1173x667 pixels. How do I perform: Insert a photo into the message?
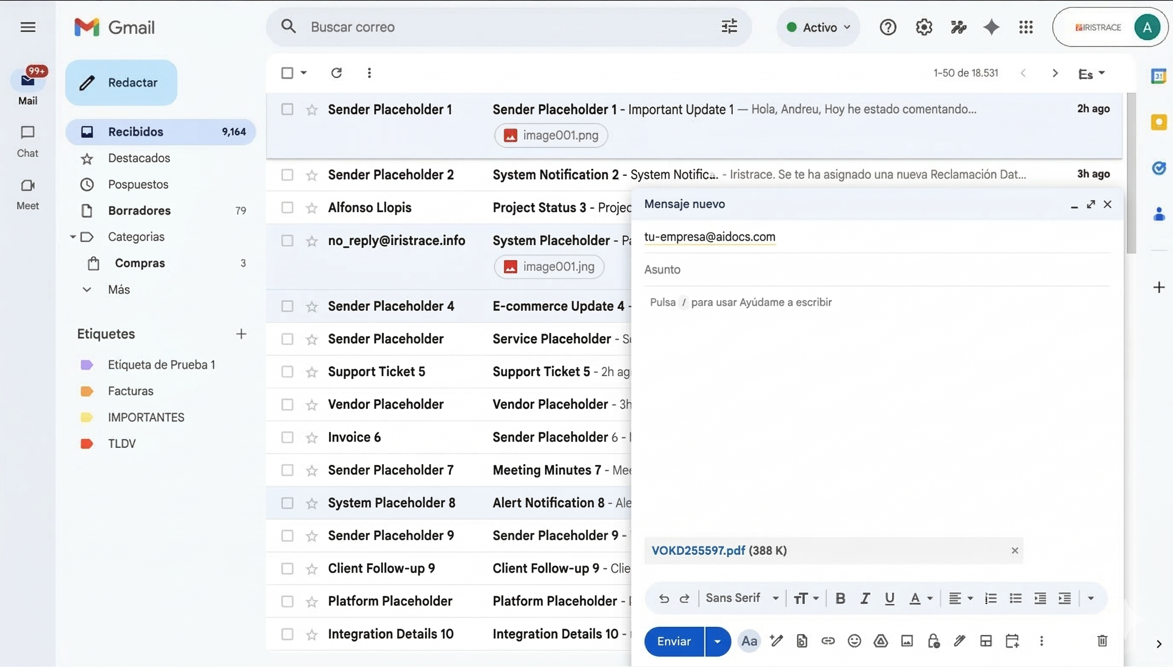(907, 641)
